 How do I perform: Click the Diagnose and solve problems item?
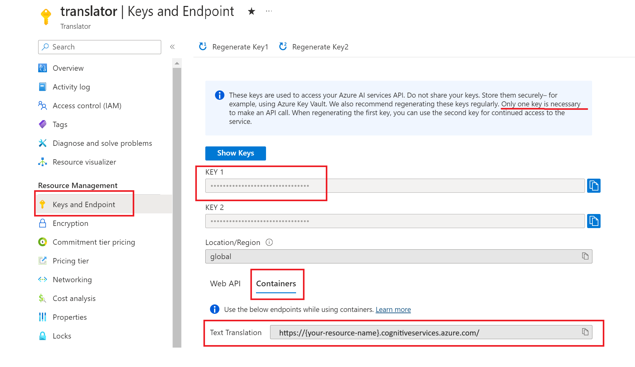tap(102, 143)
